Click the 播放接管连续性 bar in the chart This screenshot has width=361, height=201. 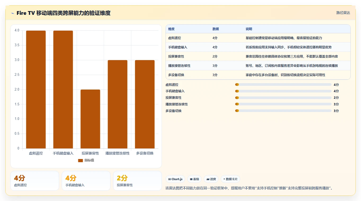tap(118, 104)
